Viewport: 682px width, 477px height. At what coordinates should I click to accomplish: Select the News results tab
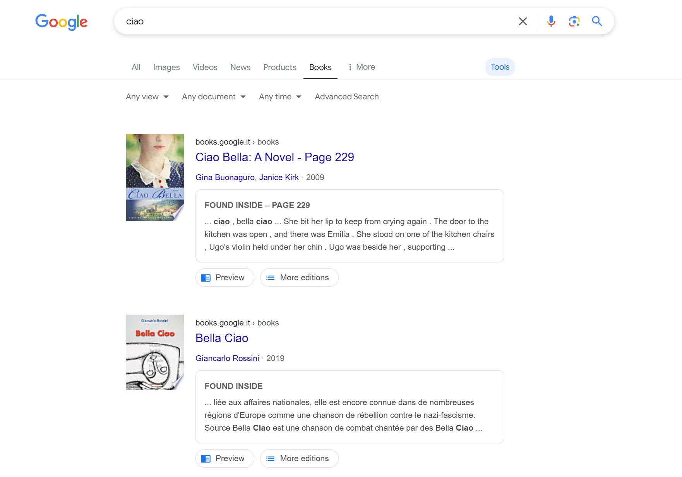240,67
